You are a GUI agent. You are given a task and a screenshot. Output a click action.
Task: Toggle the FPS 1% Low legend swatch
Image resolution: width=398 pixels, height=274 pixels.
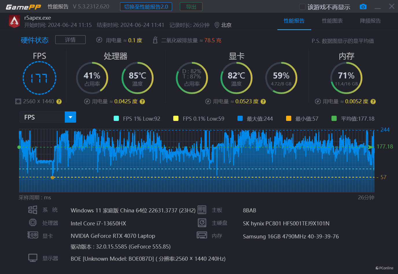[x=116, y=118]
